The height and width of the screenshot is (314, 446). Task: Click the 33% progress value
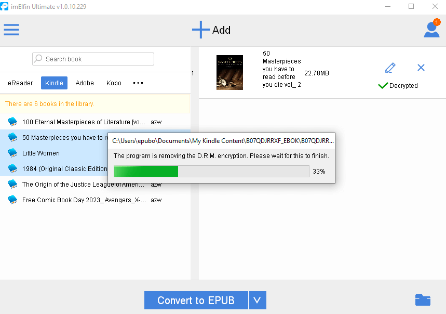point(319,172)
